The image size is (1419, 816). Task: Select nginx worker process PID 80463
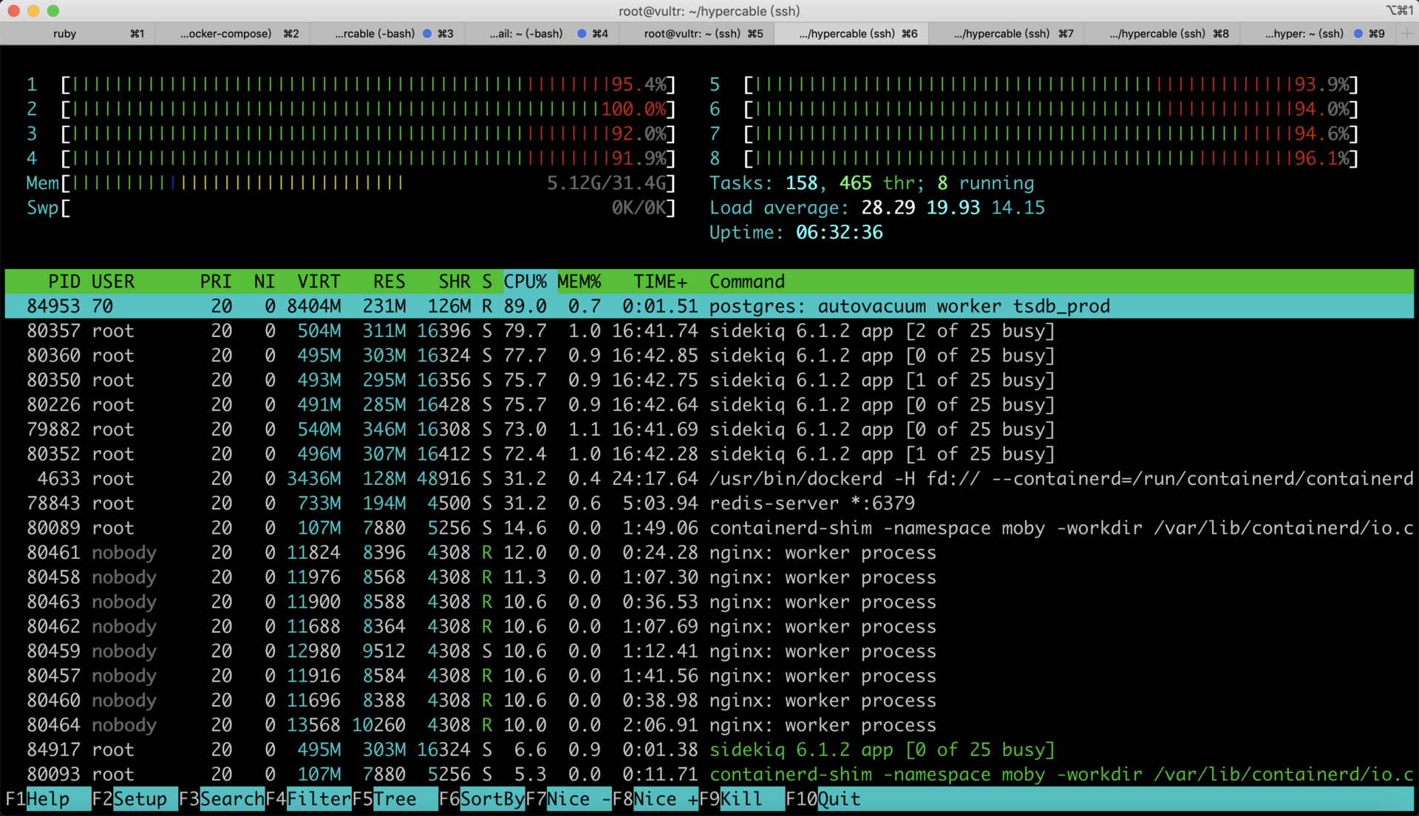click(709, 602)
